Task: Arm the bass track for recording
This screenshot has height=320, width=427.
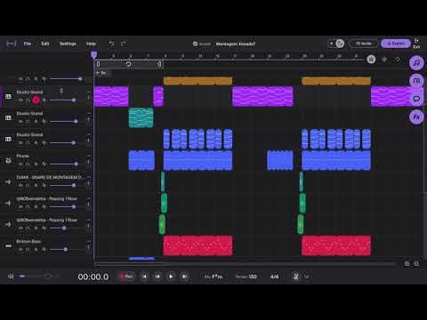Action: 36,250
